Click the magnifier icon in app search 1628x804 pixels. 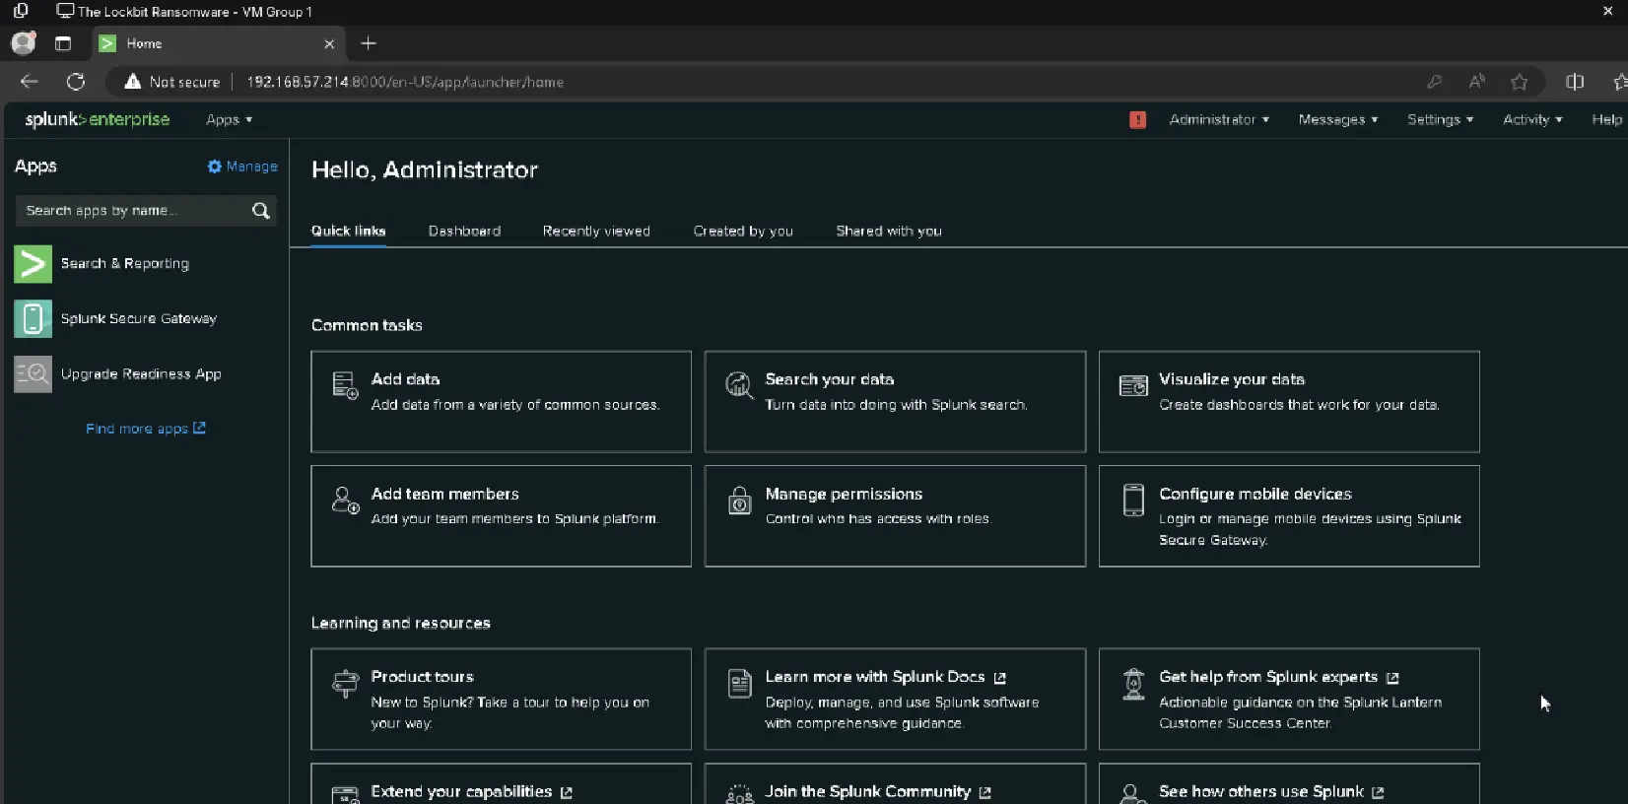pyautogui.click(x=260, y=211)
